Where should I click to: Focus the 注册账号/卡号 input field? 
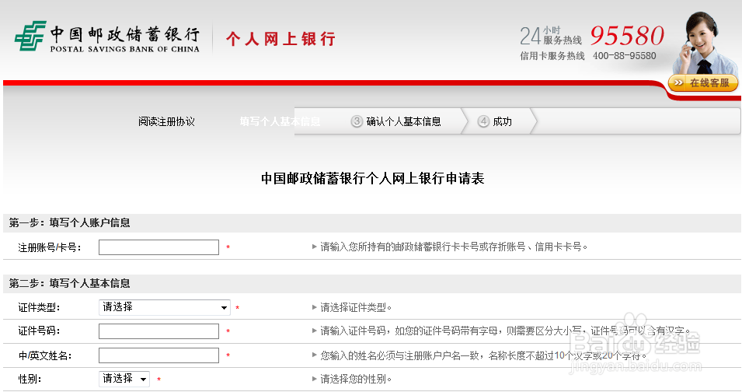coord(159,247)
